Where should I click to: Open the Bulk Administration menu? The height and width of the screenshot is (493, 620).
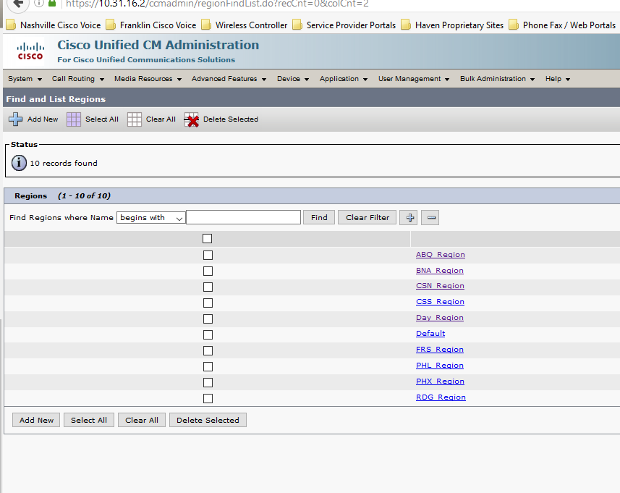(497, 79)
